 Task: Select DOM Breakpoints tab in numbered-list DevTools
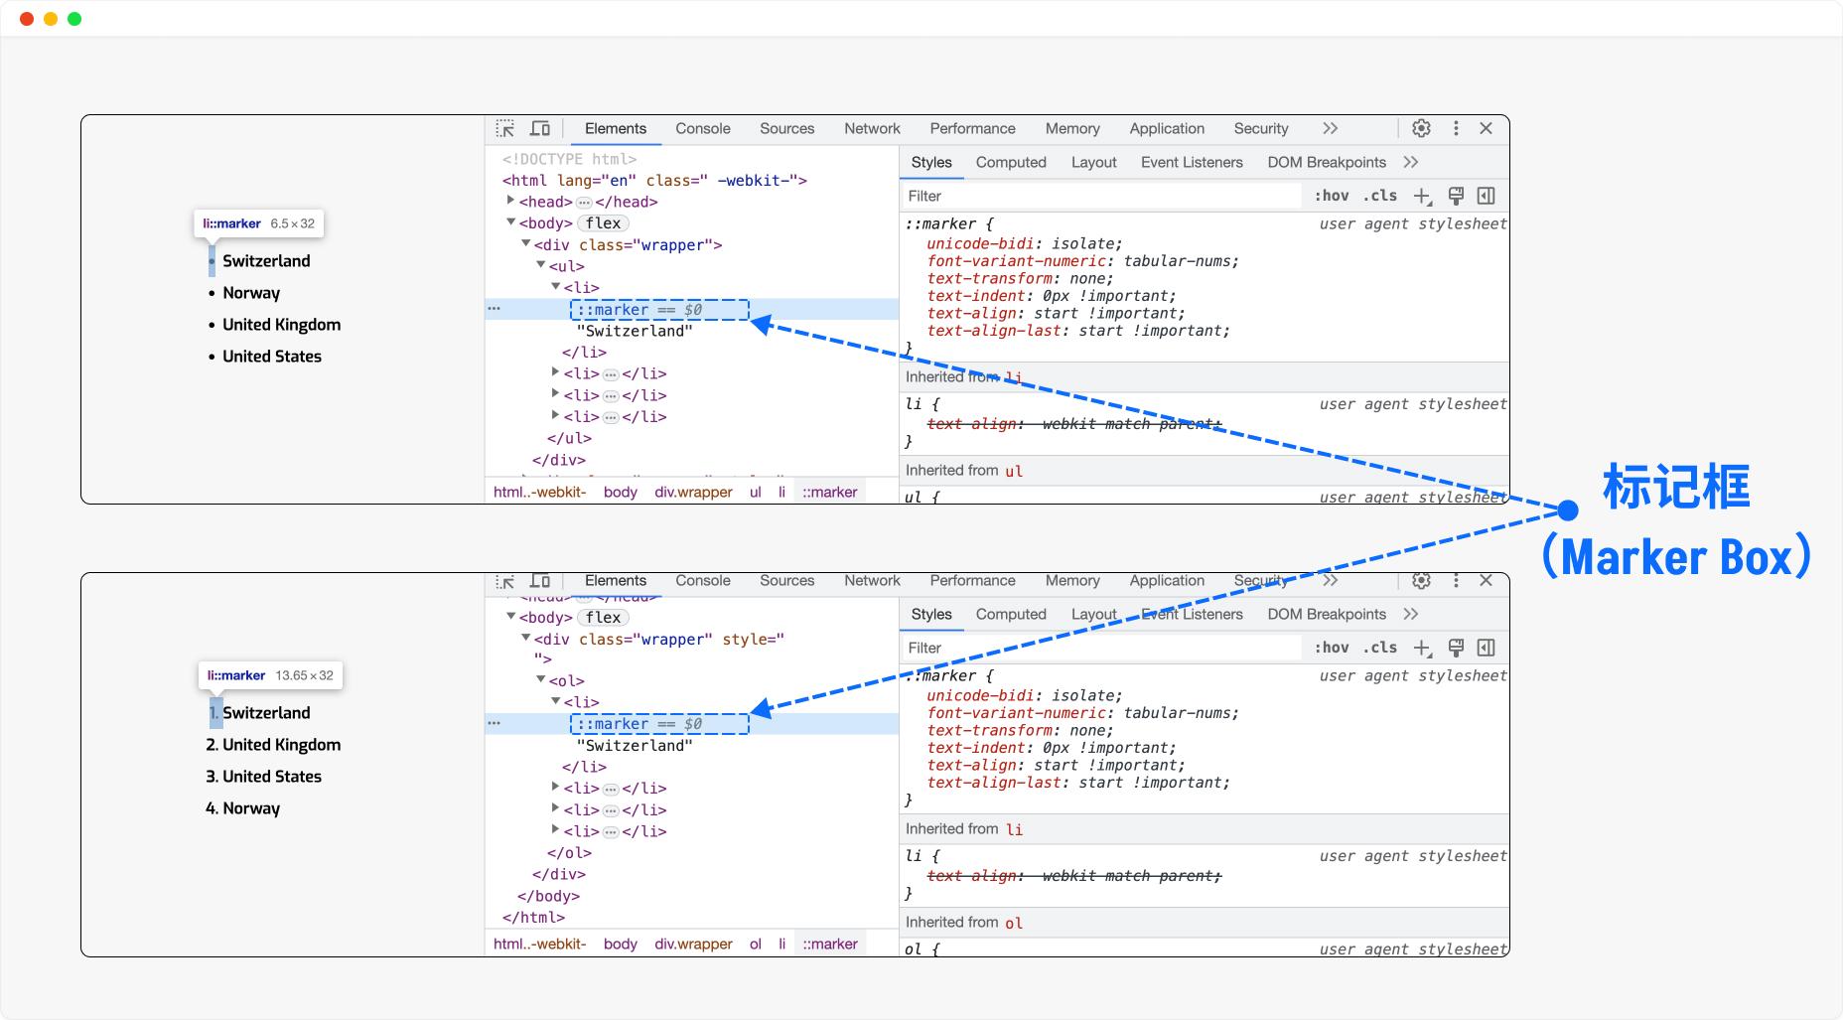click(x=1327, y=615)
